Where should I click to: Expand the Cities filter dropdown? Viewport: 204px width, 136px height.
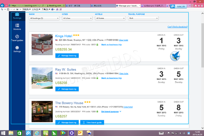tap(77, 18)
